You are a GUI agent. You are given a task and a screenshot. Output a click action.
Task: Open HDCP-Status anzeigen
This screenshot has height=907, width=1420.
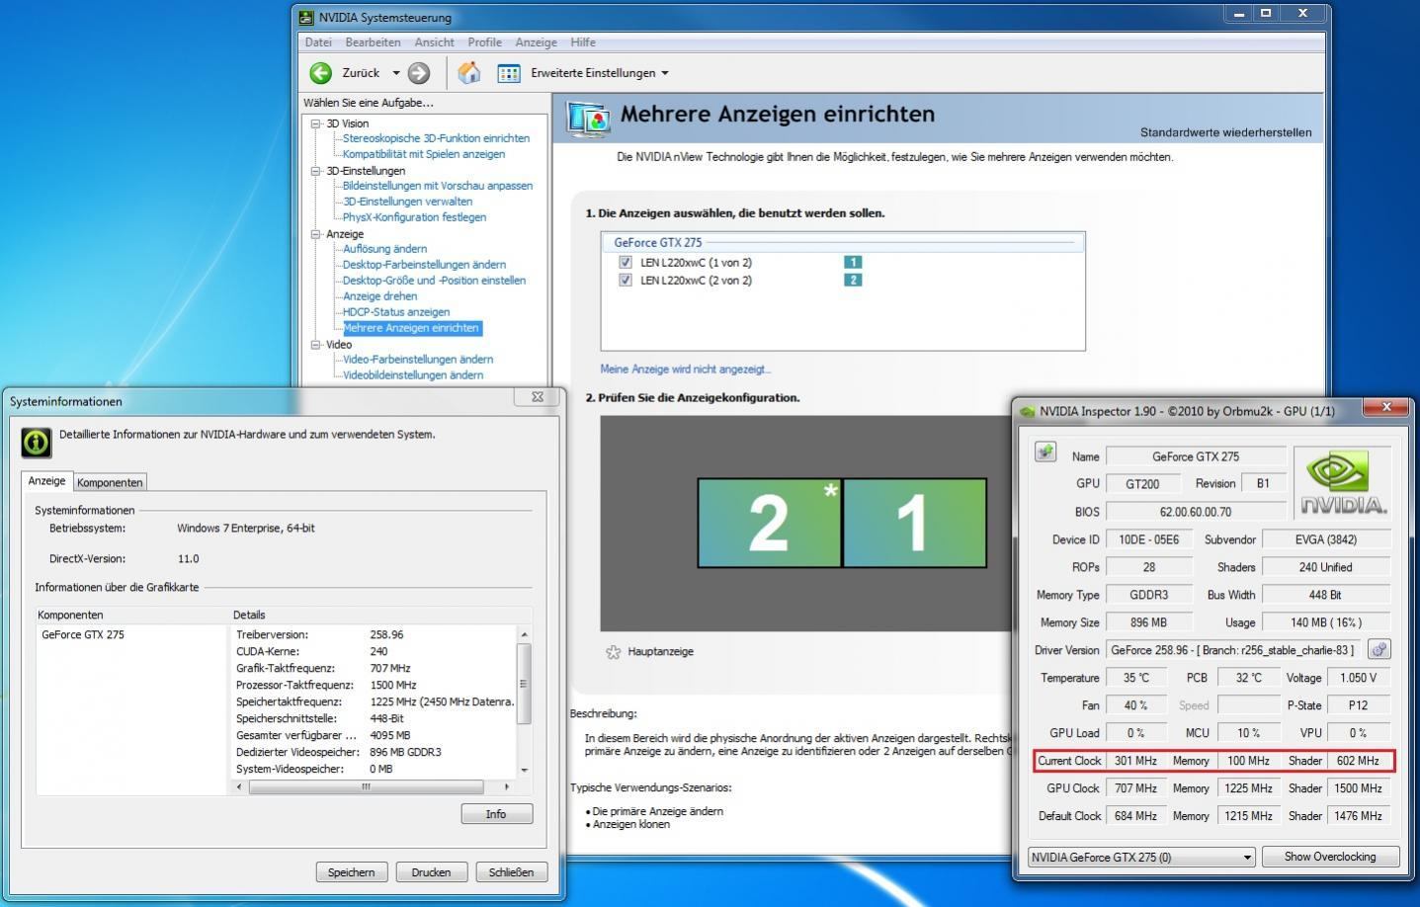395,312
